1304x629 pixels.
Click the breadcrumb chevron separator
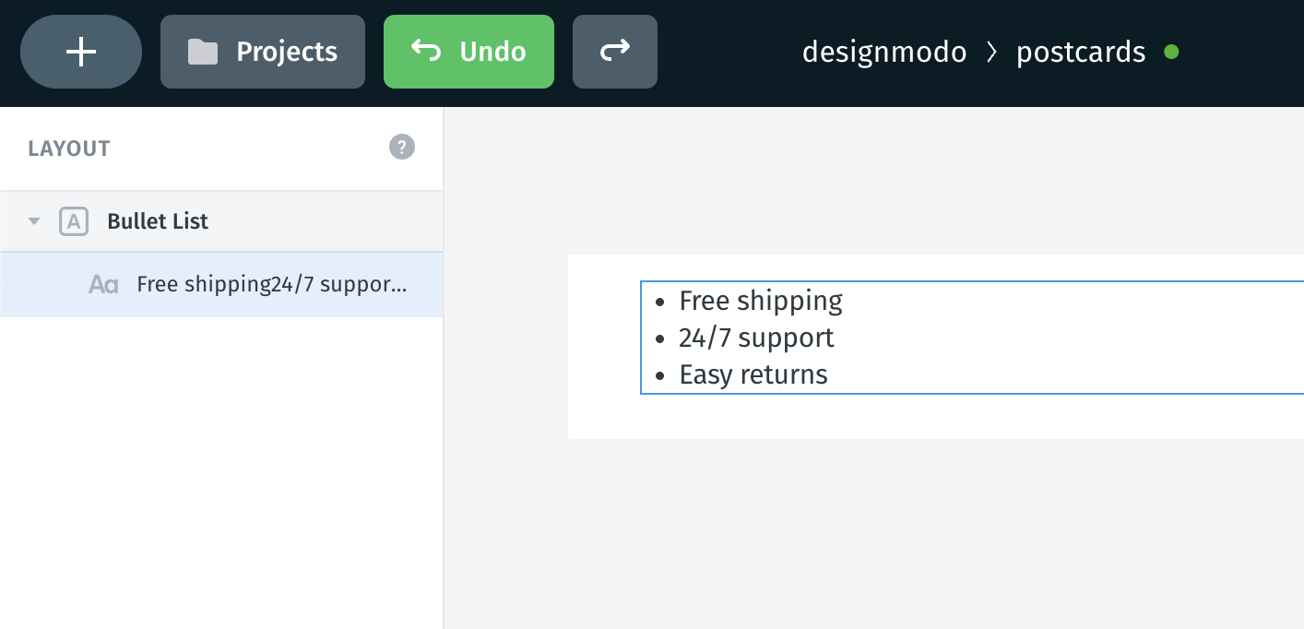click(x=992, y=53)
